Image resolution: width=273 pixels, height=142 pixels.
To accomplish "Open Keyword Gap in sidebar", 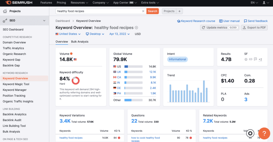I will (11, 60).
